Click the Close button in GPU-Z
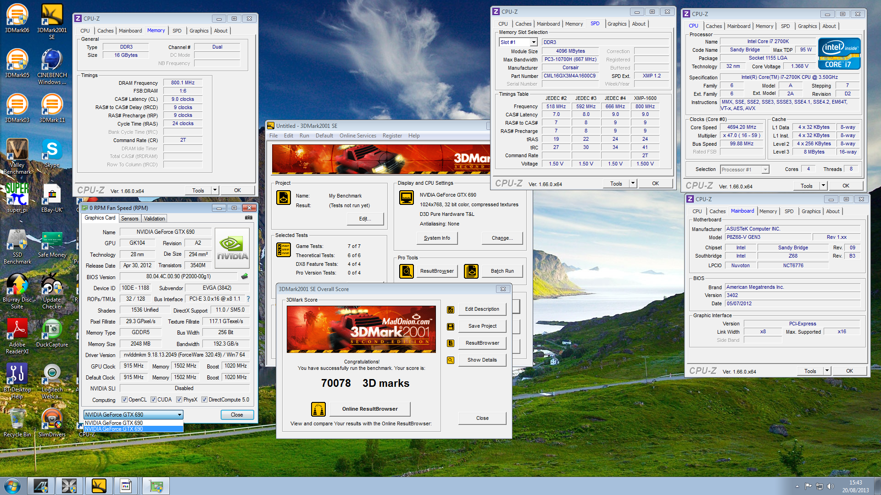Viewport: 881px width, 495px height. (237, 415)
